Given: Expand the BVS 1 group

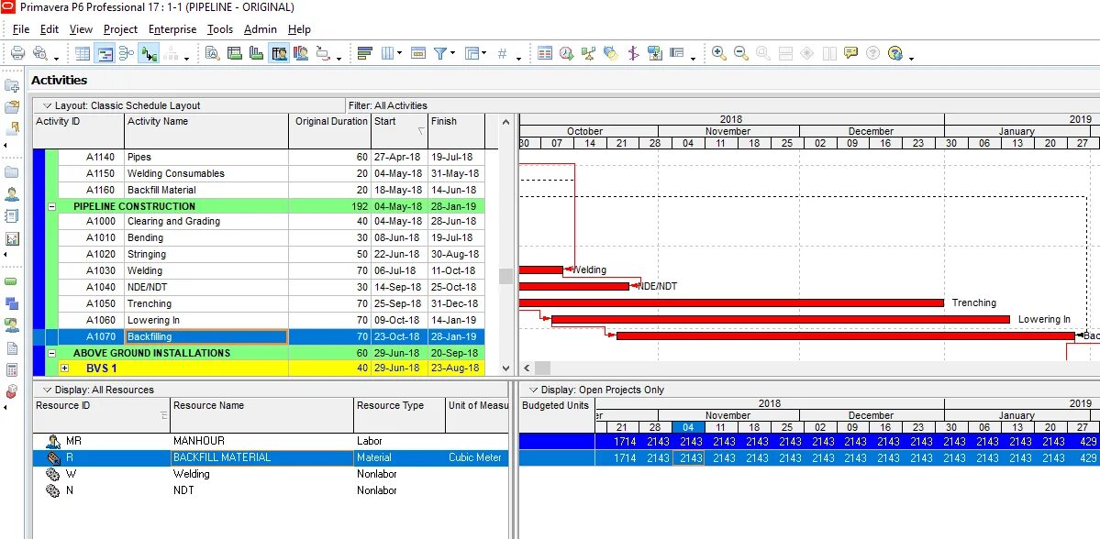Looking at the screenshot, I should [x=64, y=368].
